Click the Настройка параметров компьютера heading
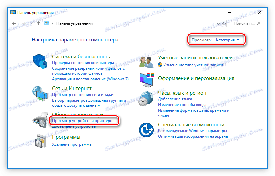Viewport: 275px width, 176px height. [x=75, y=40]
